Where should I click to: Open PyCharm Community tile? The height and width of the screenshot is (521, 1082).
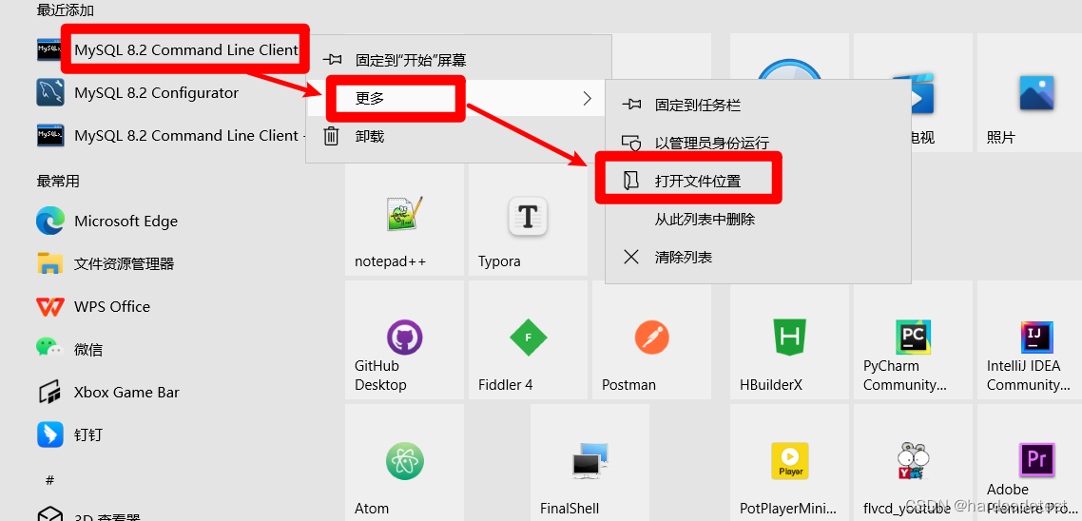913,339
